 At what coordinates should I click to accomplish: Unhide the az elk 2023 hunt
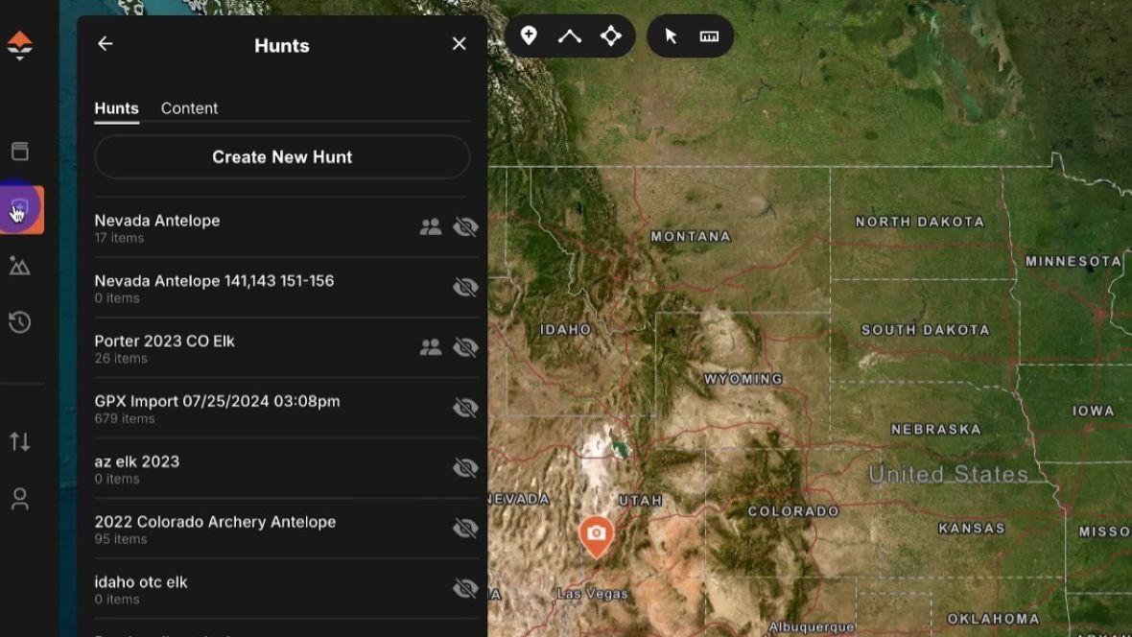click(x=465, y=468)
